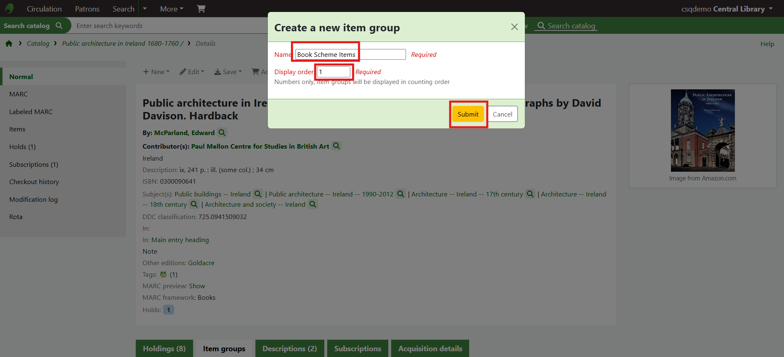Click the Holds count badge 1
This screenshot has width=784, height=357.
[x=168, y=310]
